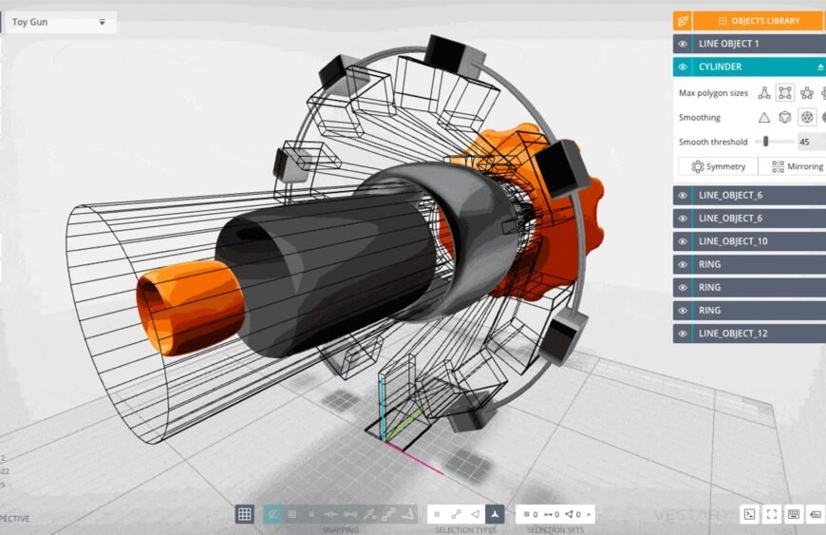
Task: Set max polygon size to triangles
Action: (x=764, y=93)
